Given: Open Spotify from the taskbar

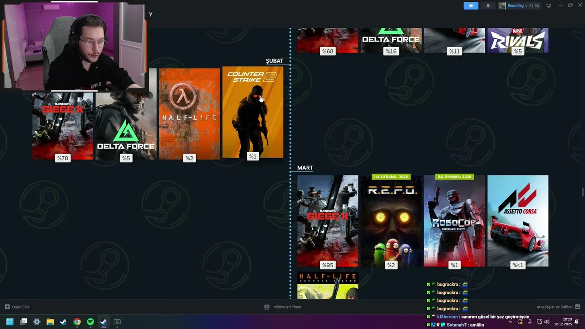Looking at the screenshot, I should [x=90, y=322].
